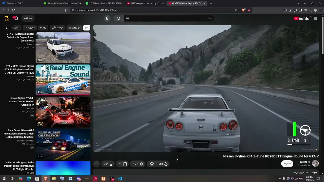The height and width of the screenshot is (182, 324).
Task: Open the browser extensions puzzle icon
Action: tap(285, 10)
